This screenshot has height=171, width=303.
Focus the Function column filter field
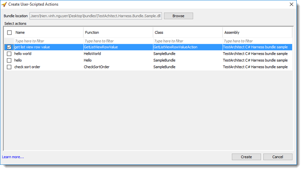pyautogui.click(x=118, y=41)
